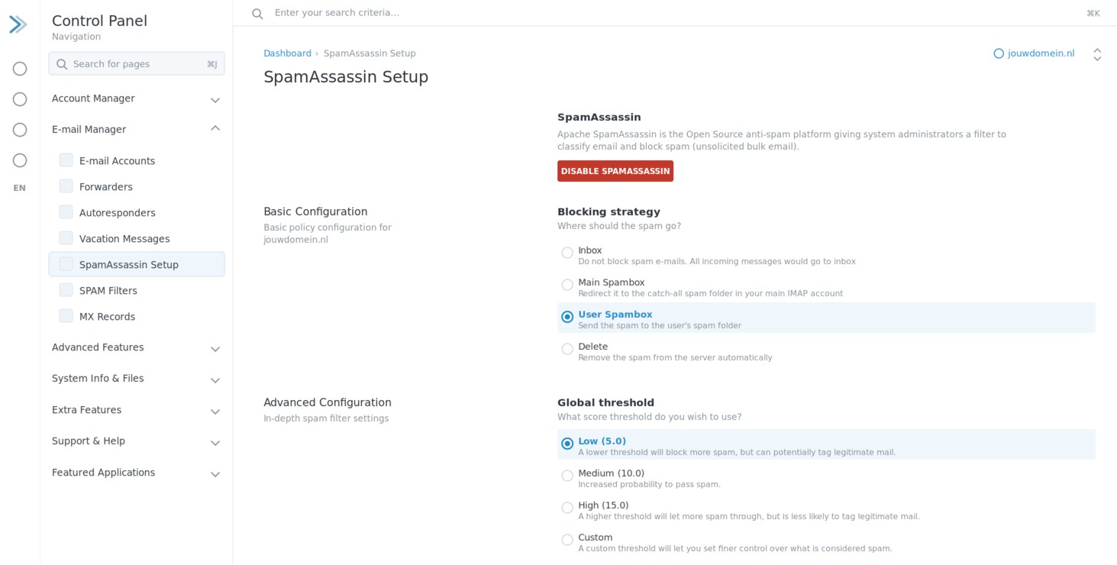Click the icon beside SPAM Filters
Image resolution: width=1117 pixels, height=565 pixels.
[x=66, y=290]
